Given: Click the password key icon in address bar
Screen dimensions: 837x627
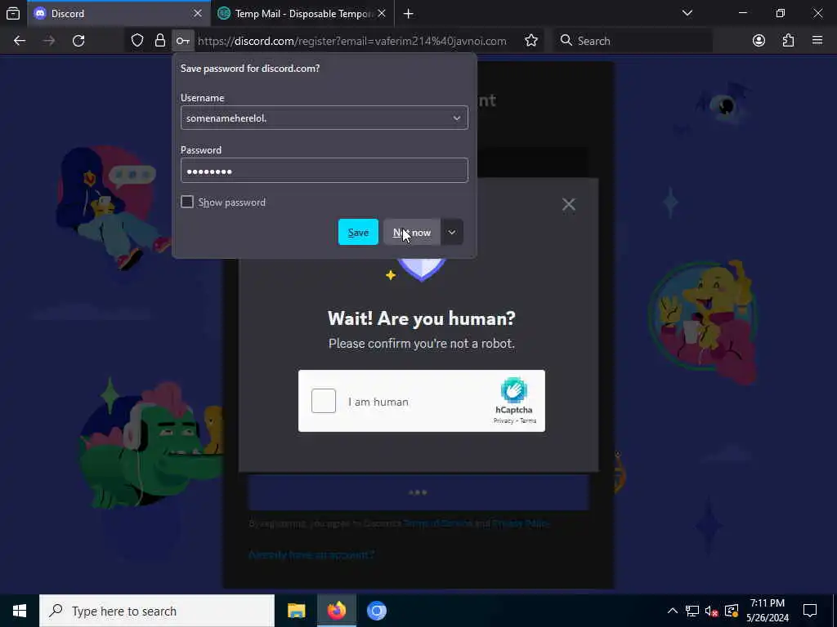Looking at the screenshot, I should tap(182, 41).
